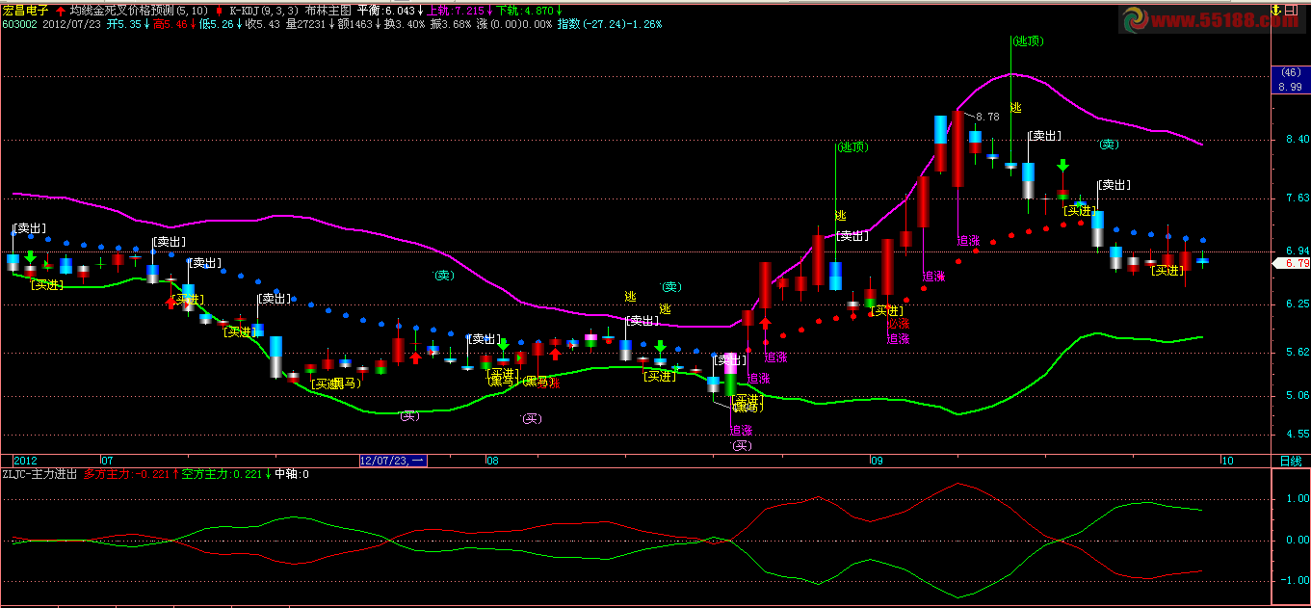Screen dimensions: 1311x608
Task: Click the (逃顶) signal above the 8.78 peak
Action: coord(1028,40)
